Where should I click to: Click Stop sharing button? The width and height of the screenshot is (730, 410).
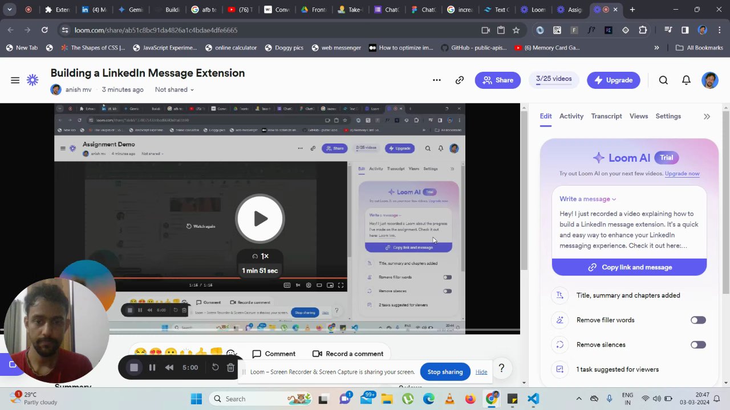point(445,372)
